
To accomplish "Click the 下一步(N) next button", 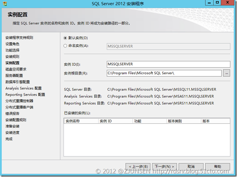I will [x=165, y=167].
